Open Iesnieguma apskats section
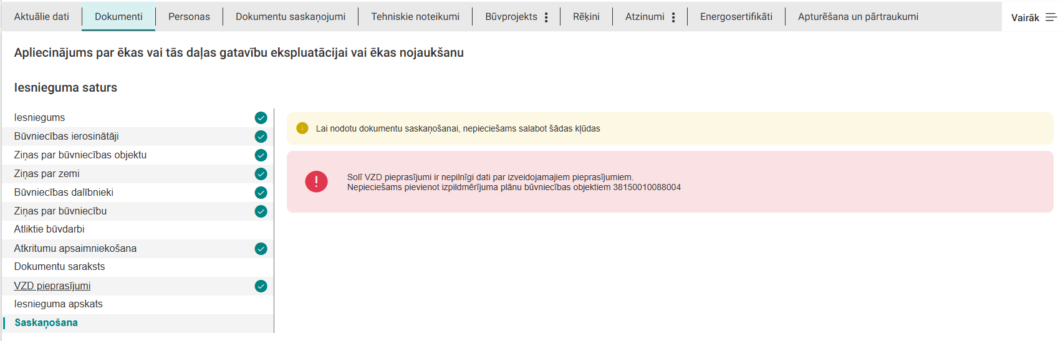The width and height of the screenshot is (1063, 341). click(138, 304)
